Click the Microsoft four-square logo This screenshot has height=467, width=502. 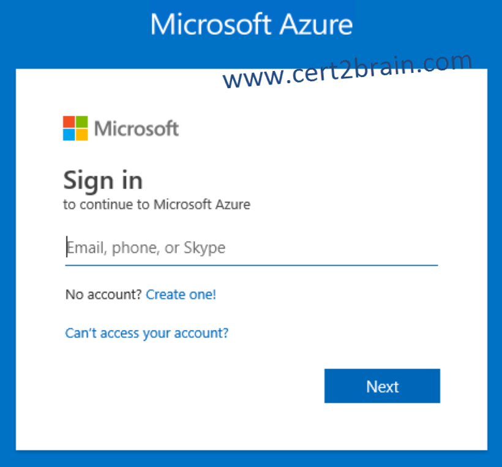coord(75,128)
